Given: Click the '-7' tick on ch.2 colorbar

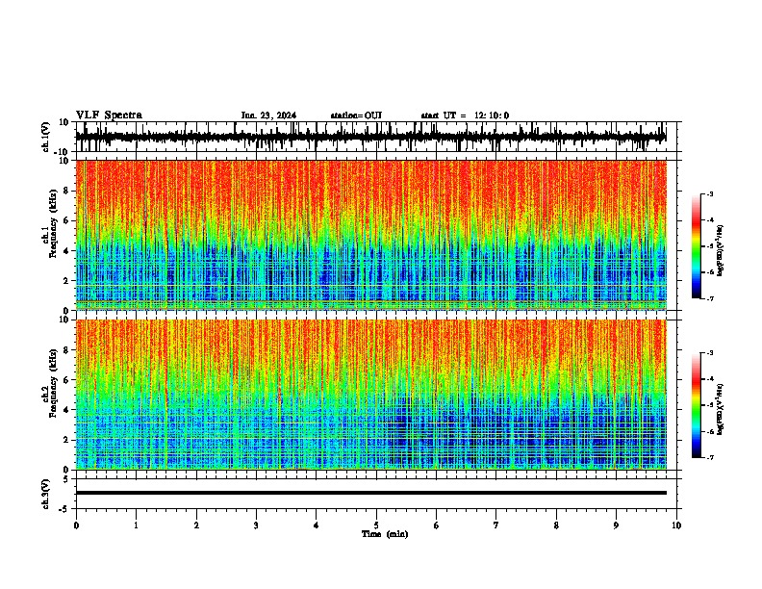Looking at the screenshot, I should coord(709,458).
